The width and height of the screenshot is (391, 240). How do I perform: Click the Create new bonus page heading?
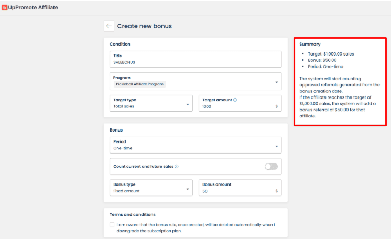pyautogui.click(x=144, y=26)
